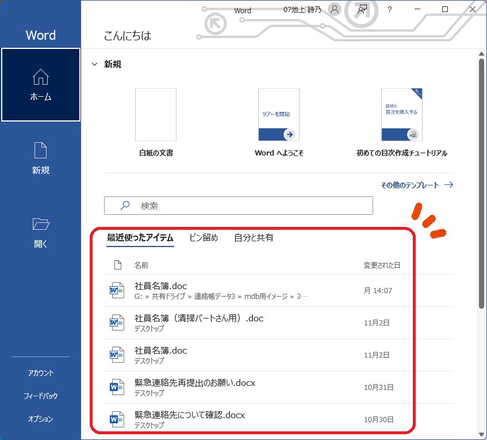Viewport: 487px width, 440px height.
Task: Click the 月 14:07 modified date
Action: coord(378,291)
